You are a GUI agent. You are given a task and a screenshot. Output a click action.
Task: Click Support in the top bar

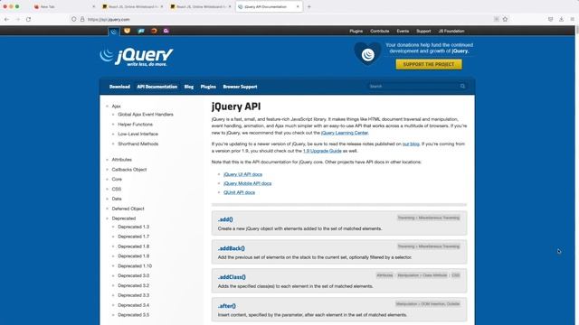coord(423,31)
